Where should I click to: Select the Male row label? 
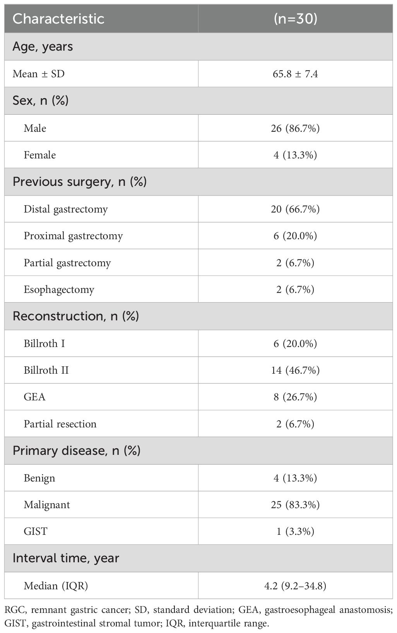point(35,128)
